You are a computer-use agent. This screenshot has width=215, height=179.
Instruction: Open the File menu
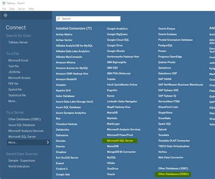tap(4, 9)
